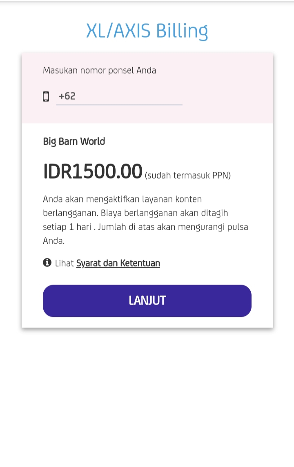
Task: Click the +62 country code prefix
Action: [x=67, y=97]
